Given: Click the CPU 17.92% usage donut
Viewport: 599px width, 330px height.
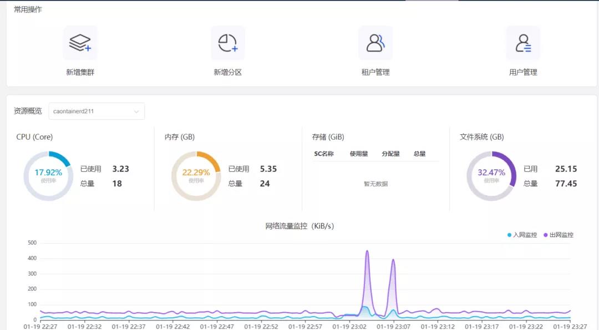Looking at the screenshot, I should pos(48,176).
